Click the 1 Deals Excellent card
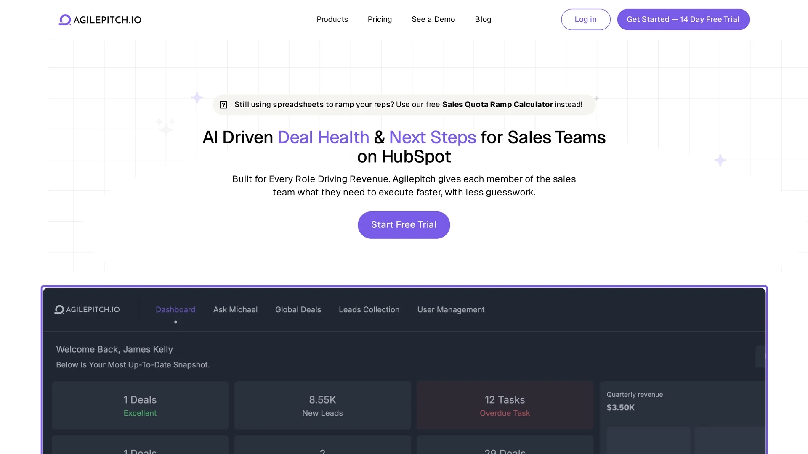Viewport: 808px width, 454px height. pos(140,405)
